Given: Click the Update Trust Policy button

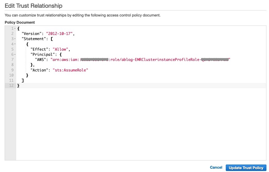Looking at the screenshot, I should point(246,168).
